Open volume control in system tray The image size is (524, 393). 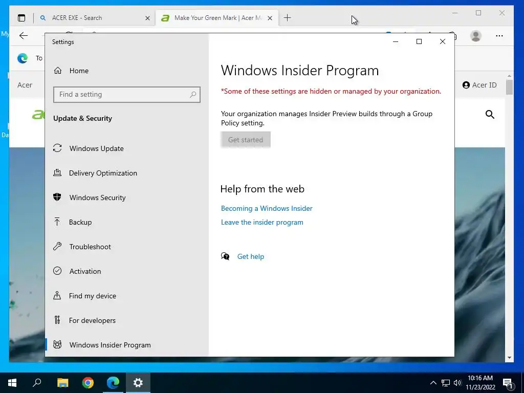click(457, 383)
